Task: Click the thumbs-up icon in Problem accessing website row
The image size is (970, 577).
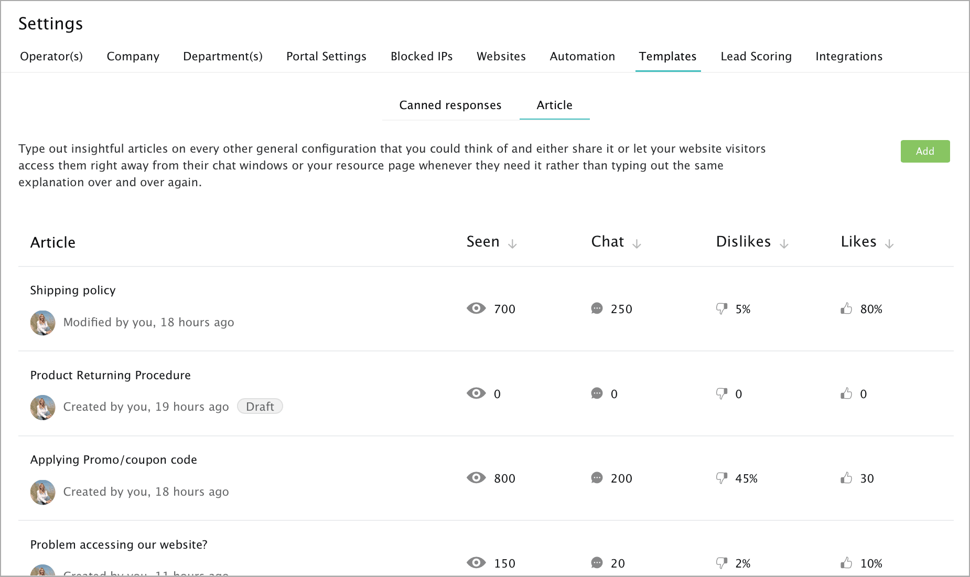Action: [x=846, y=562]
